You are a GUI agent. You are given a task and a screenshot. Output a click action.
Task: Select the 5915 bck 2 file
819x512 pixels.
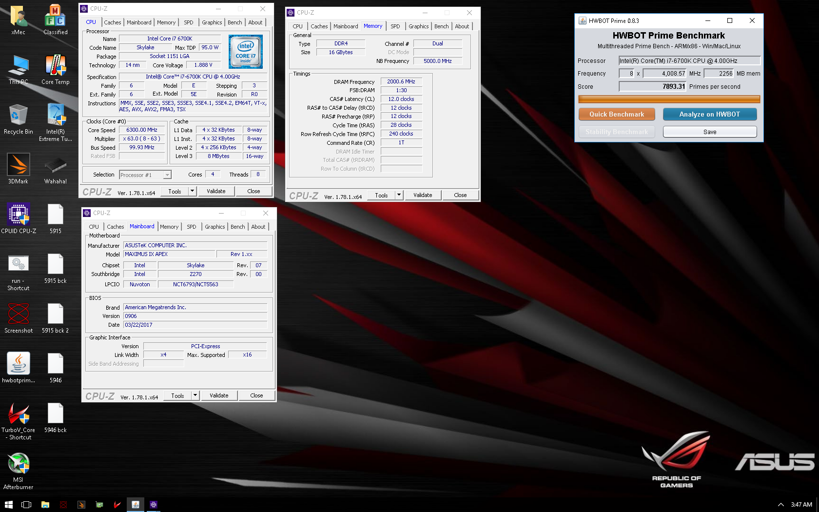tap(56, 318)
